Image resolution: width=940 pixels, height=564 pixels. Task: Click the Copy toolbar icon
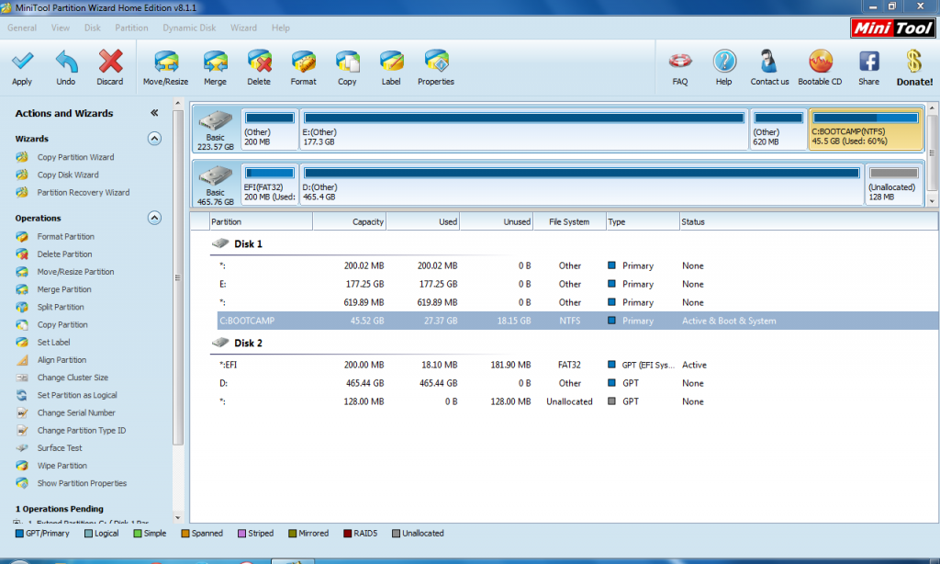[347, 62]
